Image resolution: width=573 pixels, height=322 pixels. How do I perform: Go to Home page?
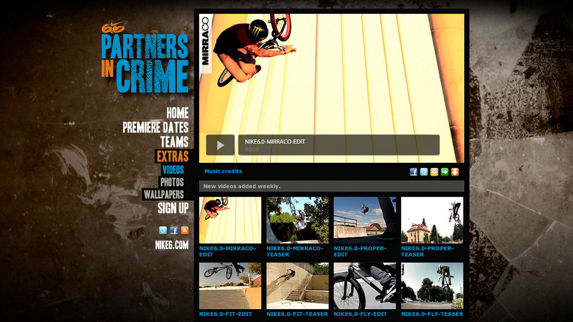(177, 113)
